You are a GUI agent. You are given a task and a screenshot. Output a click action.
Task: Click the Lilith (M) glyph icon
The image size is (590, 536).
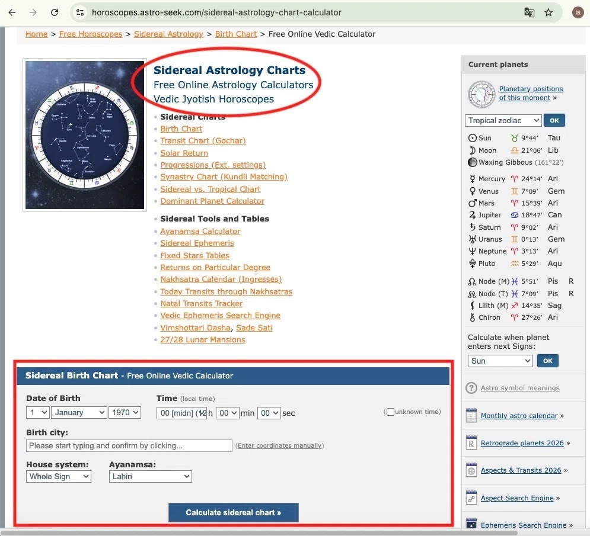point(472,306)
